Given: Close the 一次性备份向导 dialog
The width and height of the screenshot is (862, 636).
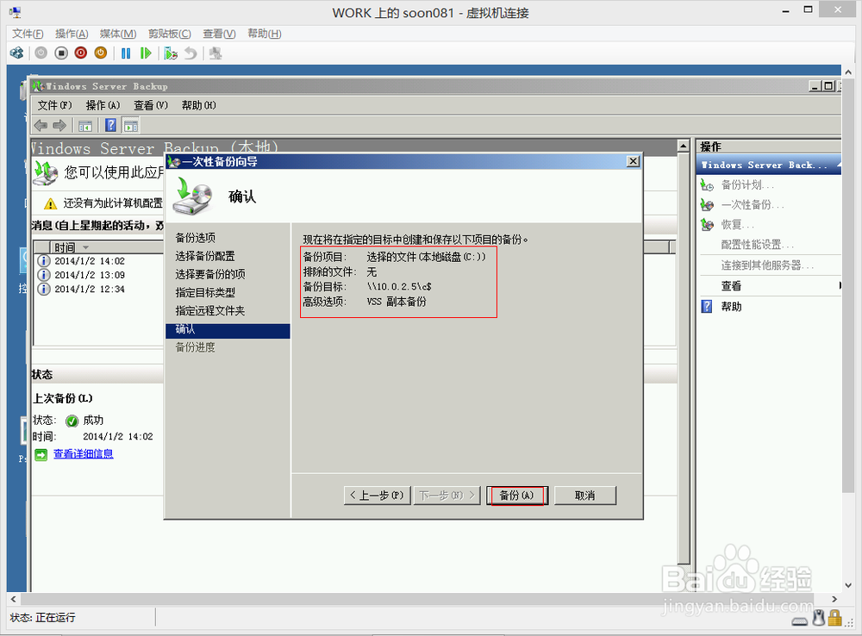Looking at the screenshot, I should pos(634,161).
